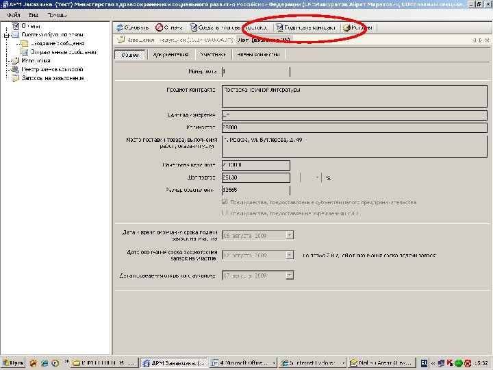Select the Отчеты node in the tree
The image size is (493, 370).
[x=27, y=26]
